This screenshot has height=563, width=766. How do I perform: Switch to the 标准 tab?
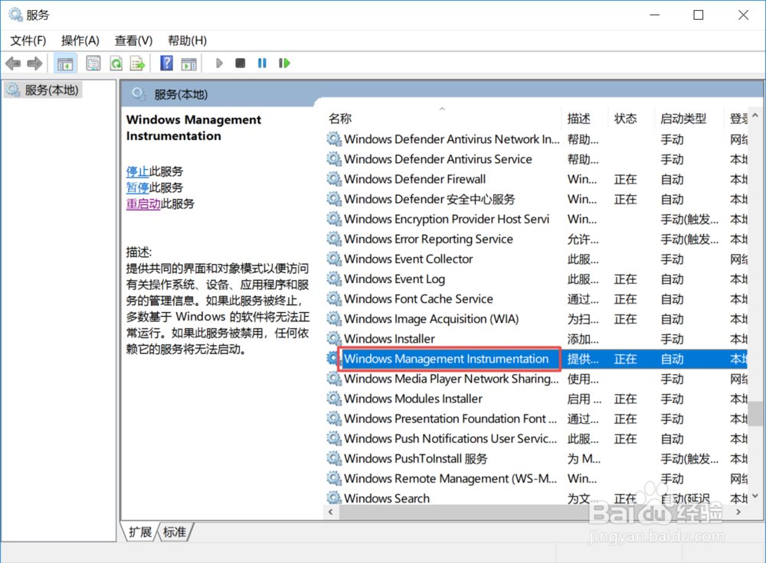pyautogui.click(x=175, y=532)
